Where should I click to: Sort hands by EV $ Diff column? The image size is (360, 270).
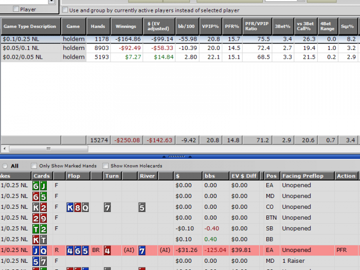(244, 176)
